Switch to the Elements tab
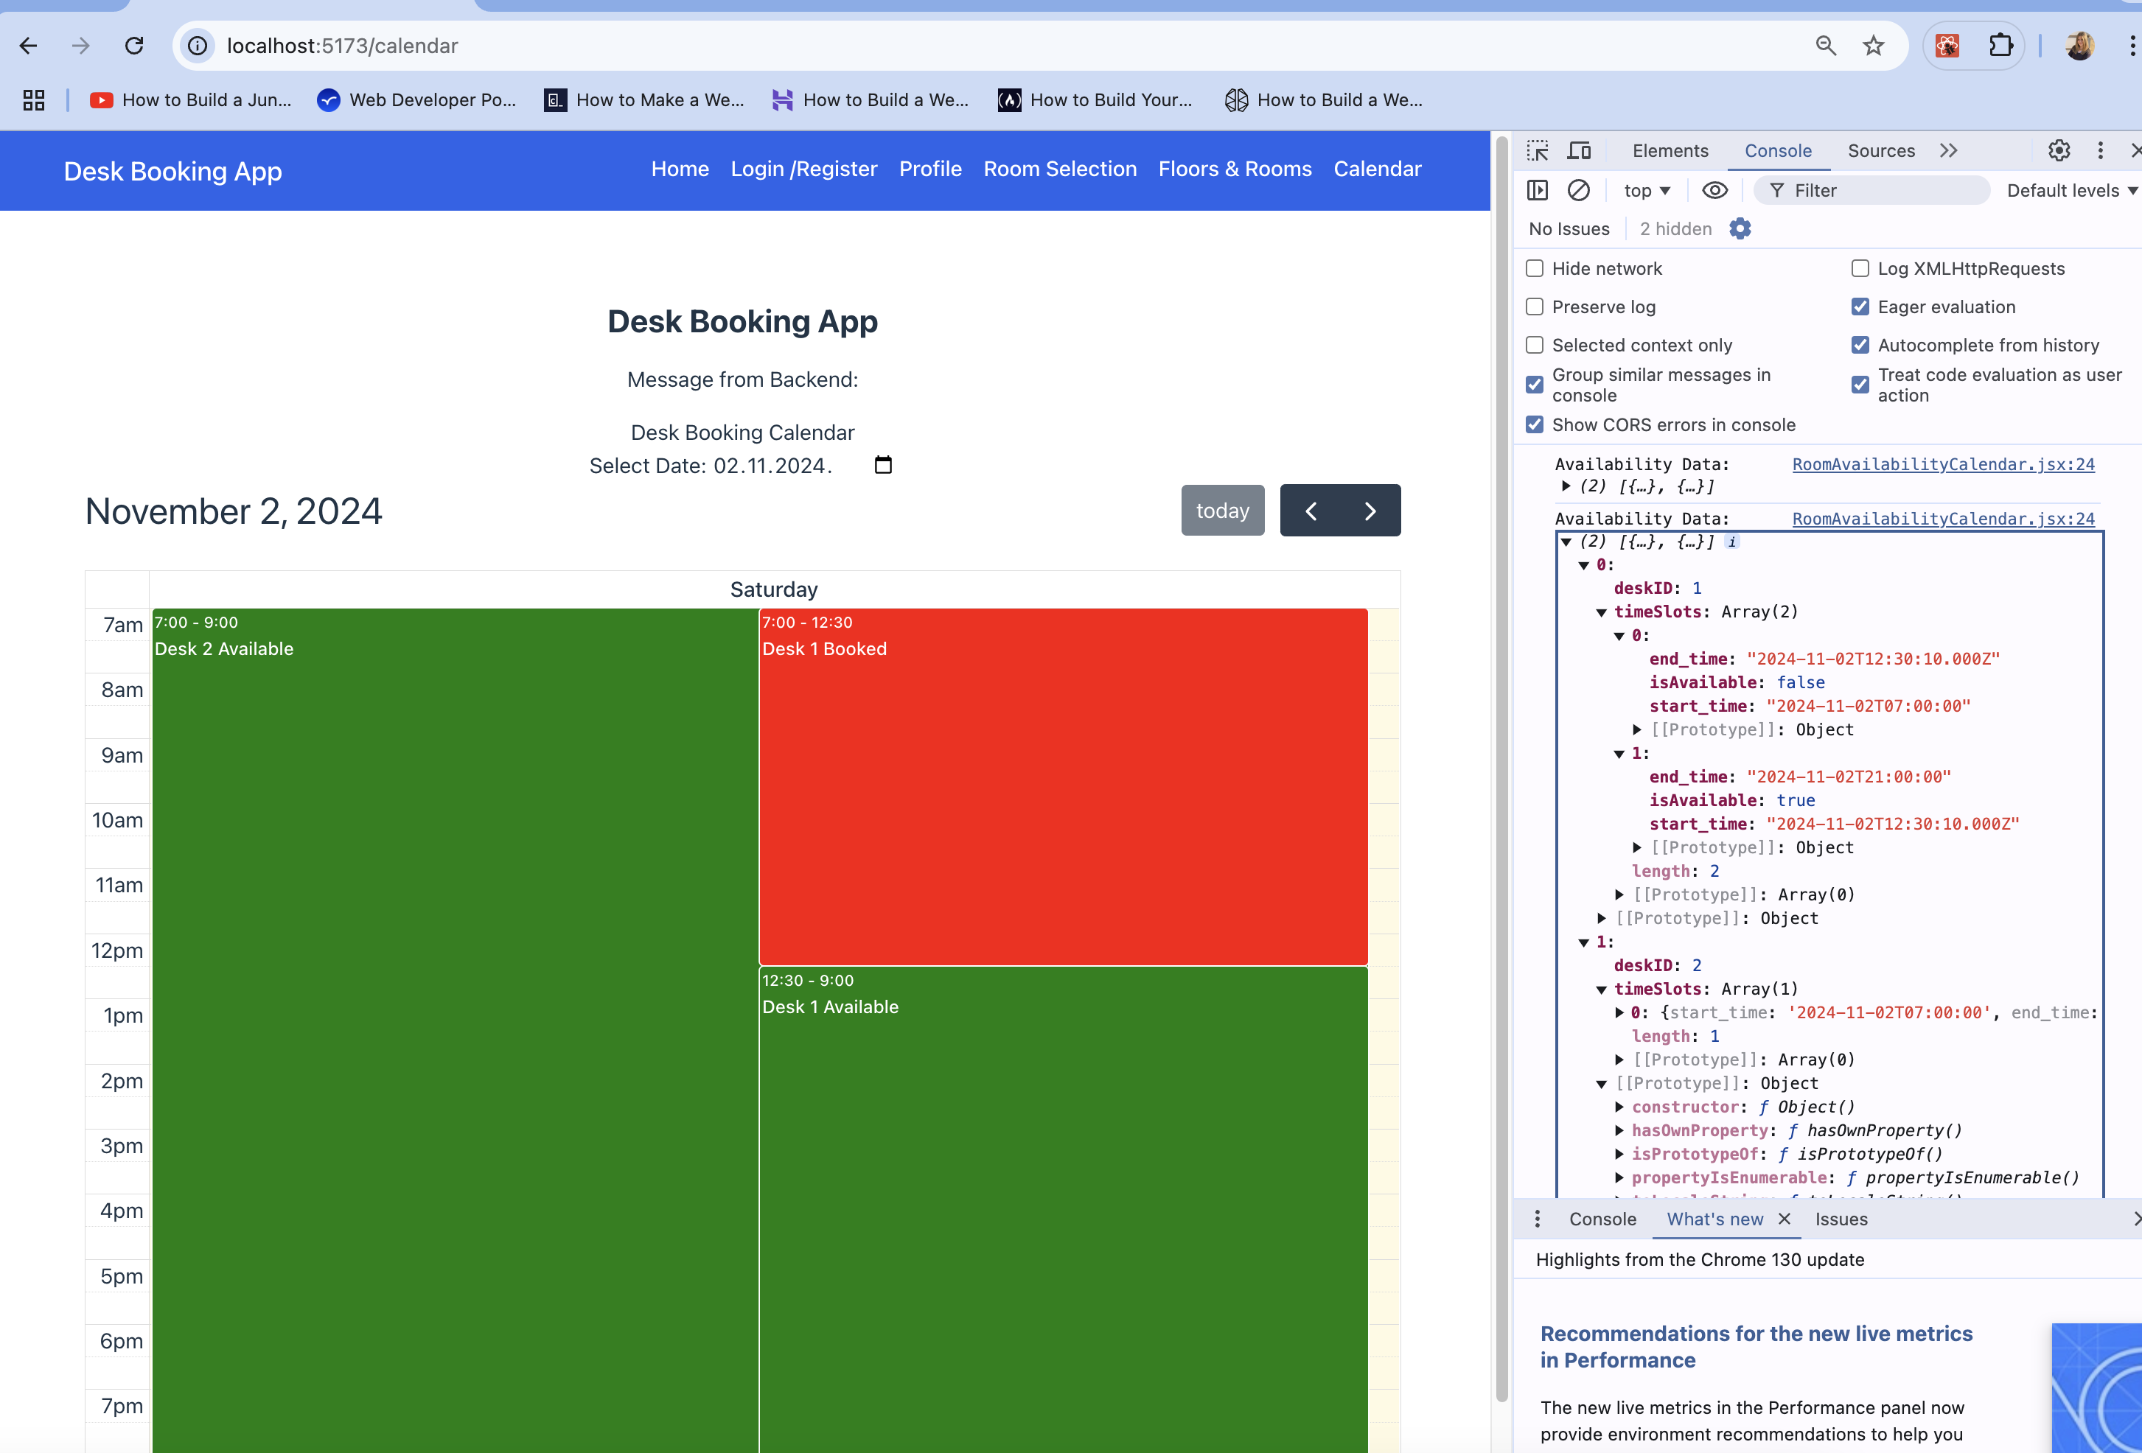This screenshot has width=2142, height=1453. pos(1670,150)
